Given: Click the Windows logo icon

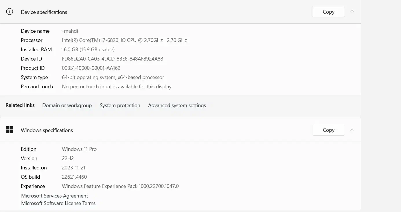Looking at the screenshot, I should point(10,130).
